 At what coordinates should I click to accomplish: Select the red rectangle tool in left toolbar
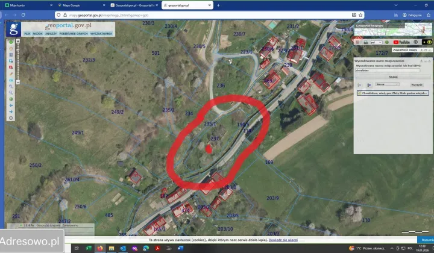point(11,67)
